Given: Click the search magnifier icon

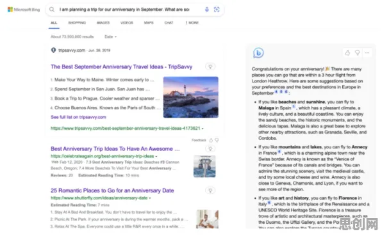Looking at the screenshot, I should tap(52, 10).
